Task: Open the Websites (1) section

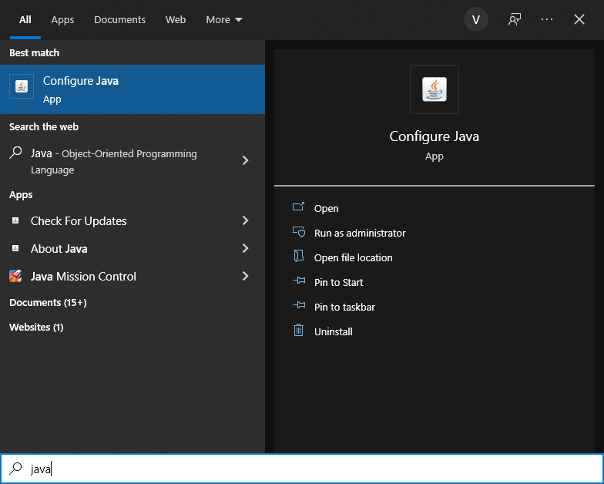Action: (x=36, y=327)
